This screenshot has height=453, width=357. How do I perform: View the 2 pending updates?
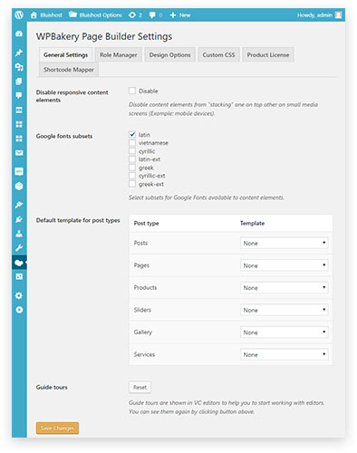(135, 15)
